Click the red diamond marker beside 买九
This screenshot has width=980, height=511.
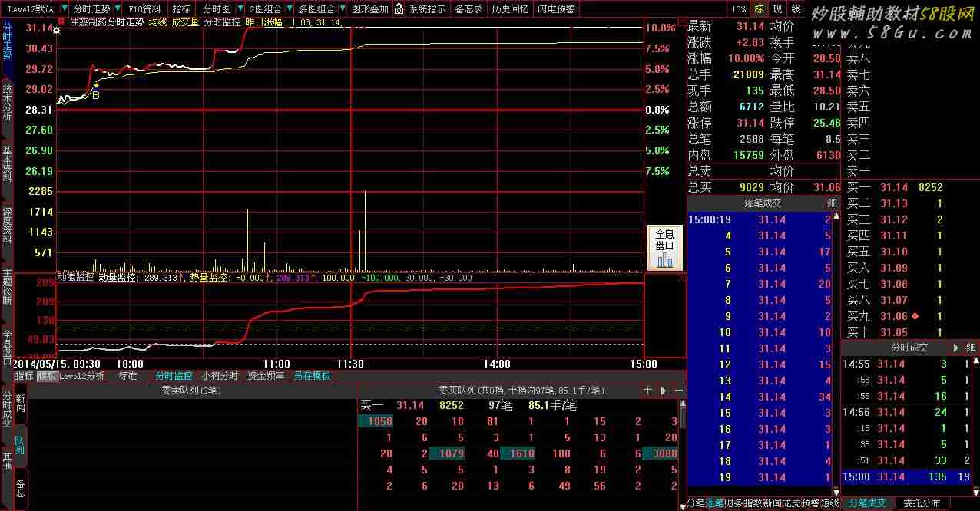pos(915,316)
